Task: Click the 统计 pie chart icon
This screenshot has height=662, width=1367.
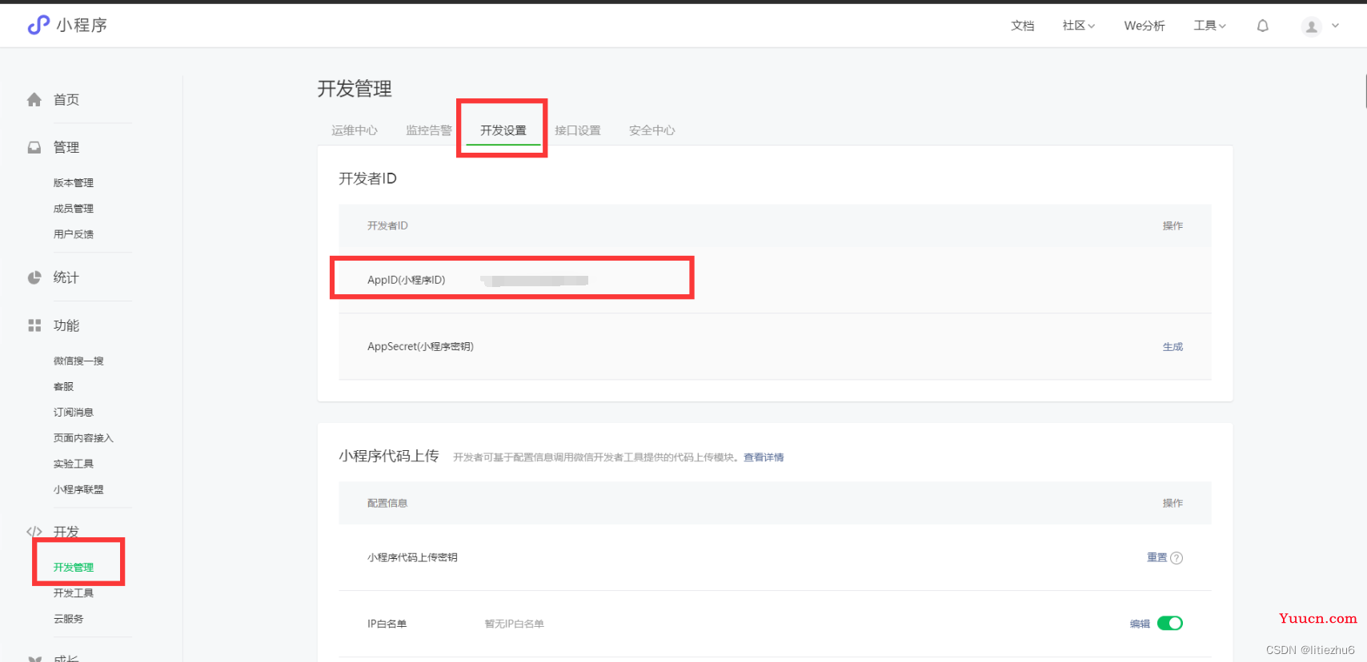Action: (34, 277)
